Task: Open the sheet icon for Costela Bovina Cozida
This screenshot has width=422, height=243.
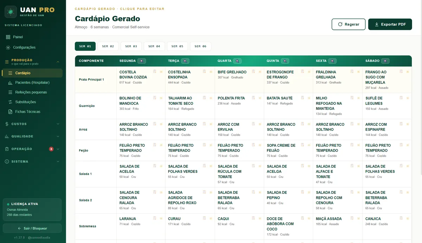Action: 155,72
